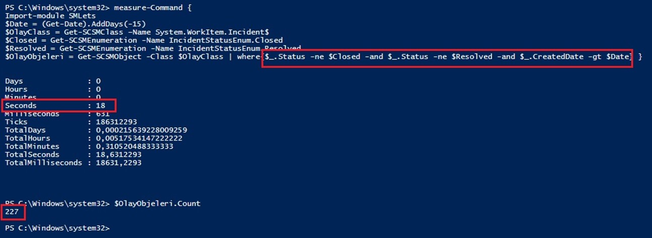Click the Days output row
Image resolution: width=652 pixels, height=238 pixels.
tap(53, 81)
